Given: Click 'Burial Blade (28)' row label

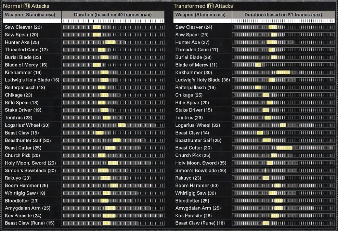Looking at the screenshot, I should point(193,57).
